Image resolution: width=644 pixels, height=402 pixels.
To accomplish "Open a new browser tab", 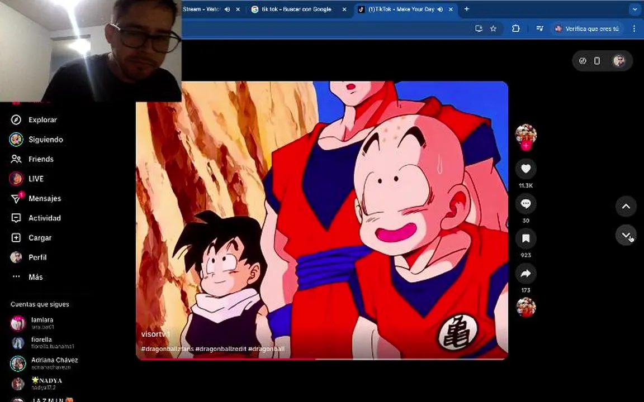I will (x=467, y=9).
